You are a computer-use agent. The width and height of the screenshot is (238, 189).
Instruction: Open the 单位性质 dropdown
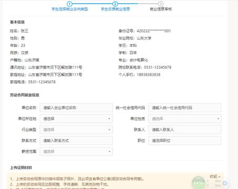[185, 119]
